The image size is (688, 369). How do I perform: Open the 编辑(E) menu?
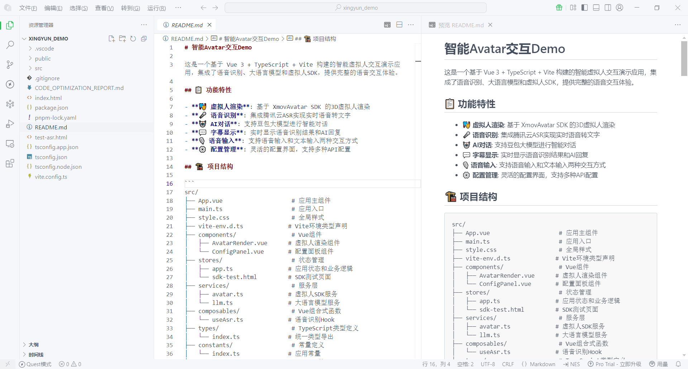pyautogui.click(x=53, y=8)
